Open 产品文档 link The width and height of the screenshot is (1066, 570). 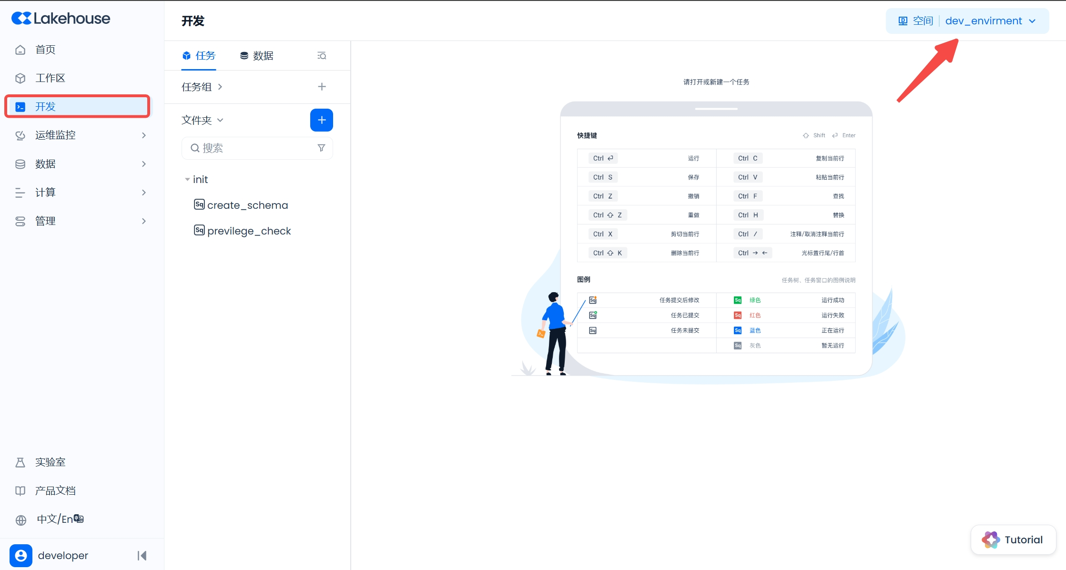pyautogui.click(x=55, y=490)
